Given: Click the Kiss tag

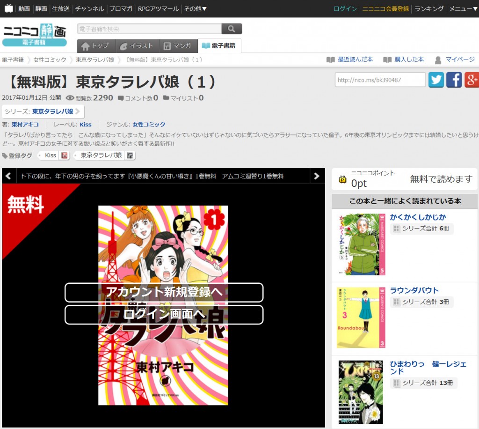Looking at the screenshot, I should click(51, 155).
